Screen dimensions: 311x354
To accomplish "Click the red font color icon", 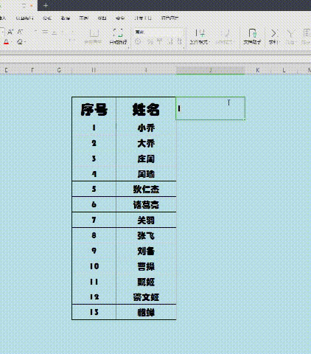I will click(7, 42).
